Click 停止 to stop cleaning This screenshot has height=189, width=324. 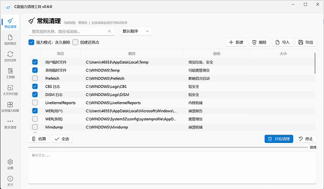pyautogui.click(x=306, y=139)
